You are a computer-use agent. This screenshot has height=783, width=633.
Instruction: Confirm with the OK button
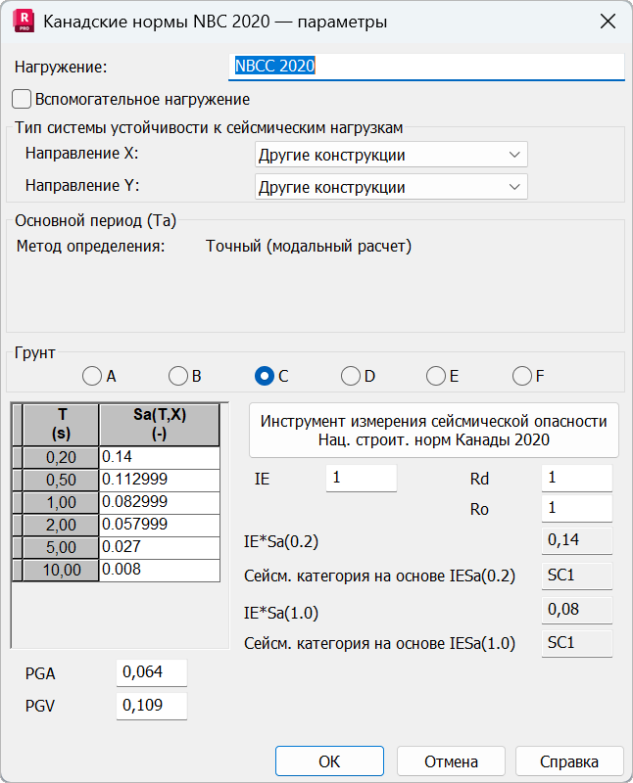point(329,761)
